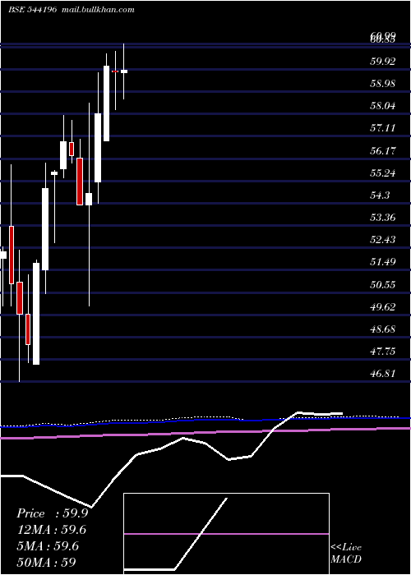Click the tallest white candlestick near 59.92

[106, 103]
